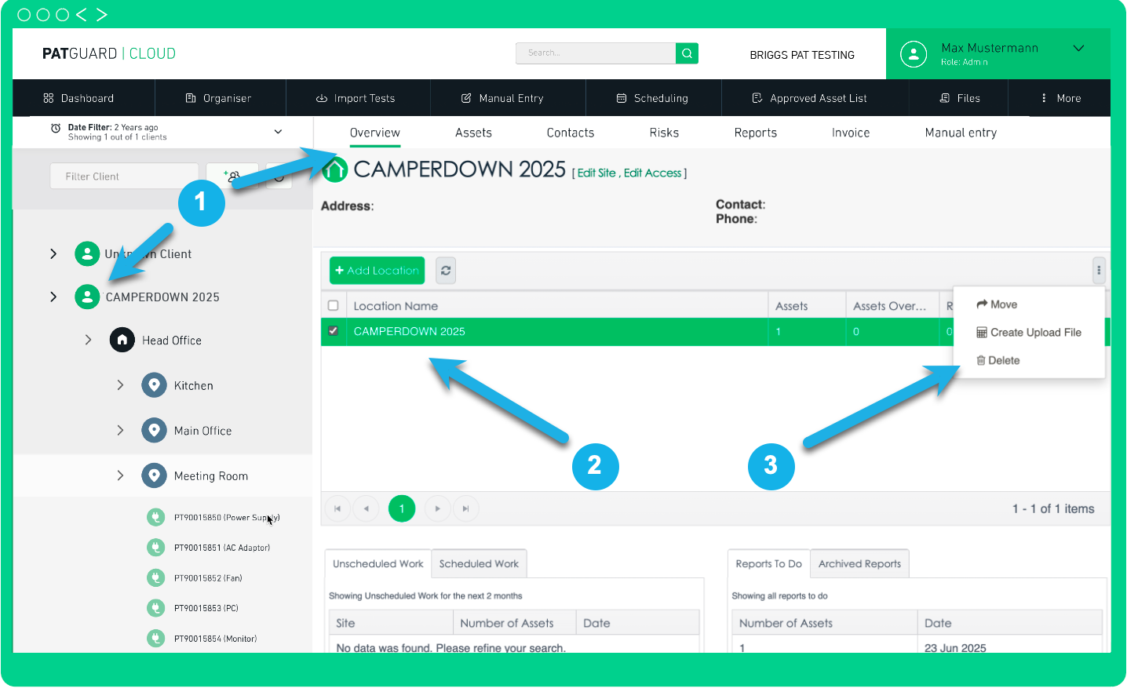The height and width of the screenshot is (692, 1127).
Task: Open the user account dropdown chevron
Action: tap(1078, 48)
